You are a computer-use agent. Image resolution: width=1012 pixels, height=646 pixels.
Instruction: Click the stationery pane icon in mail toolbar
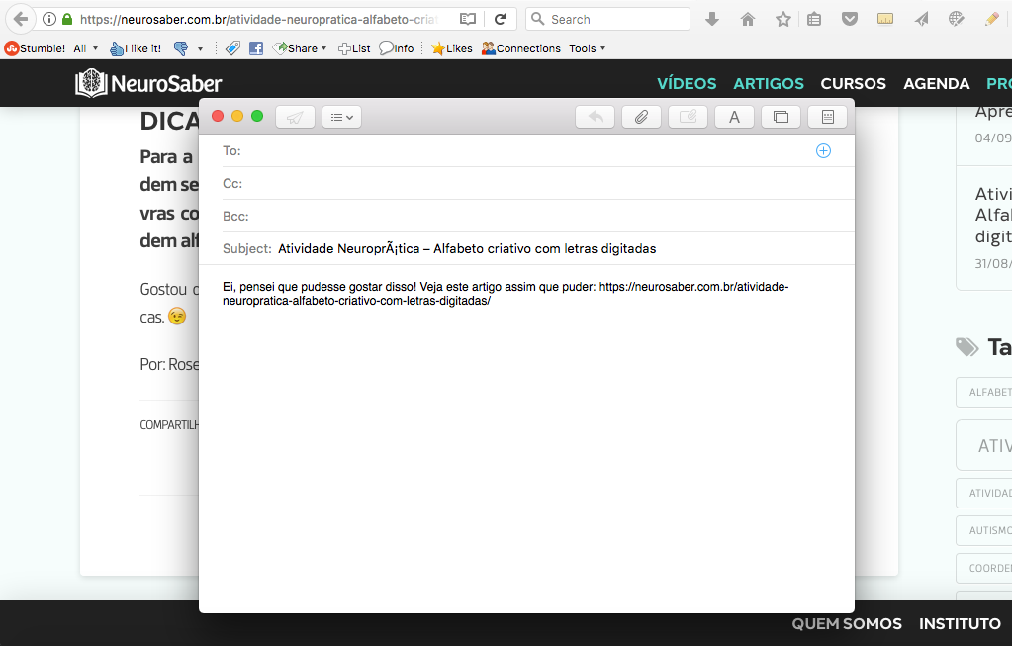(827, 117)
